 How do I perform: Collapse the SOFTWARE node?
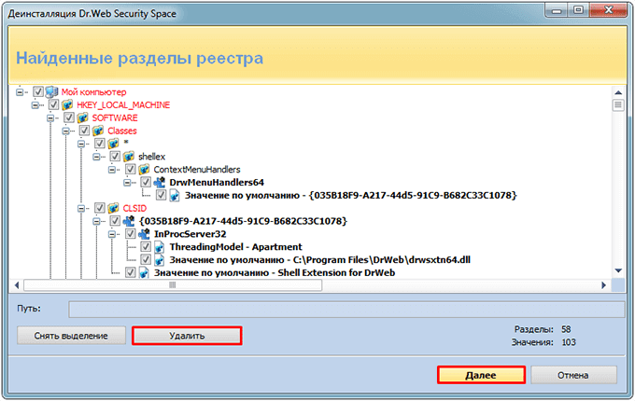point(50,118)
